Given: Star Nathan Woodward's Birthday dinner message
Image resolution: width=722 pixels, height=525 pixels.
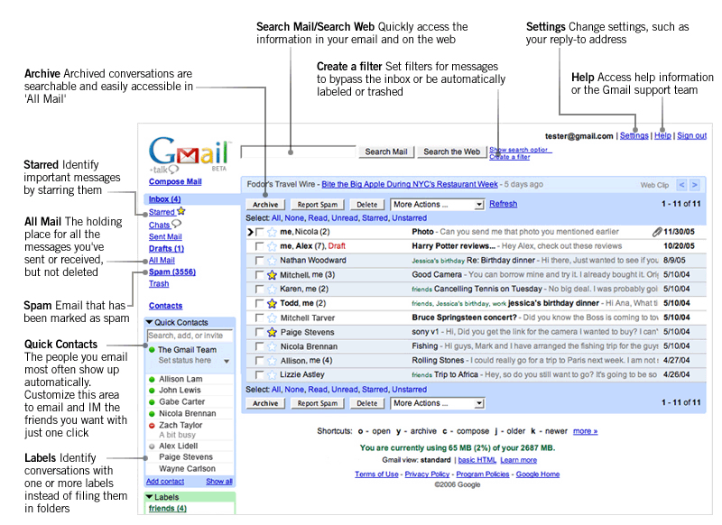Looking at the screenshot, I should click(273, 261).
